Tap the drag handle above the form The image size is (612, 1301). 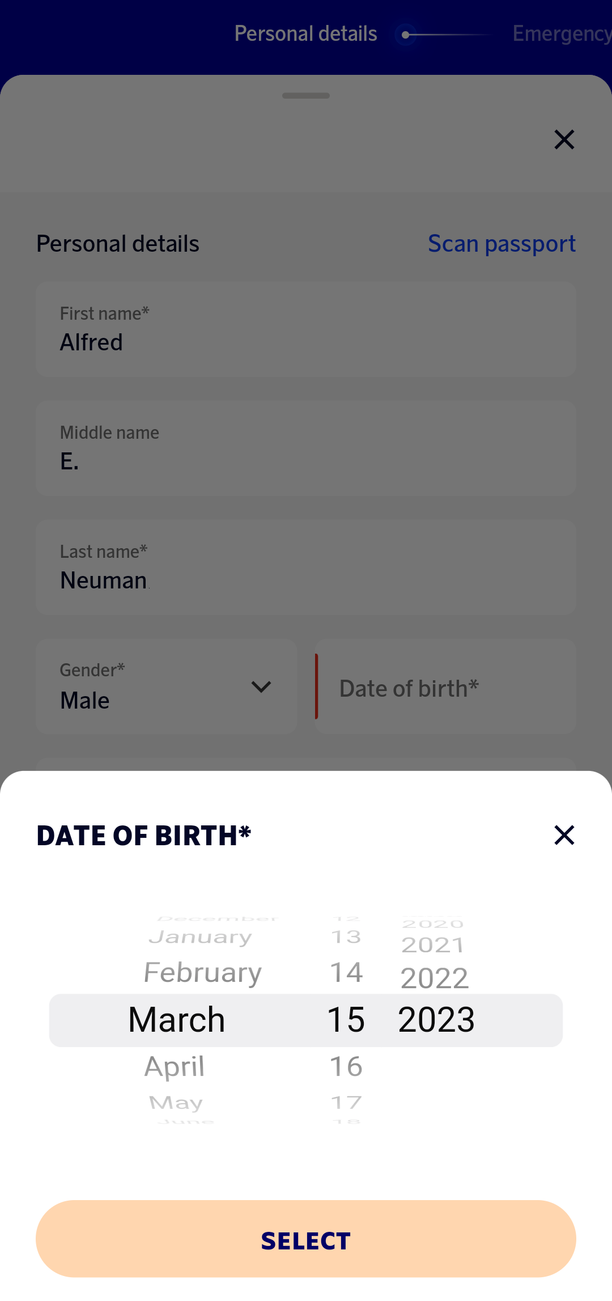306,96
